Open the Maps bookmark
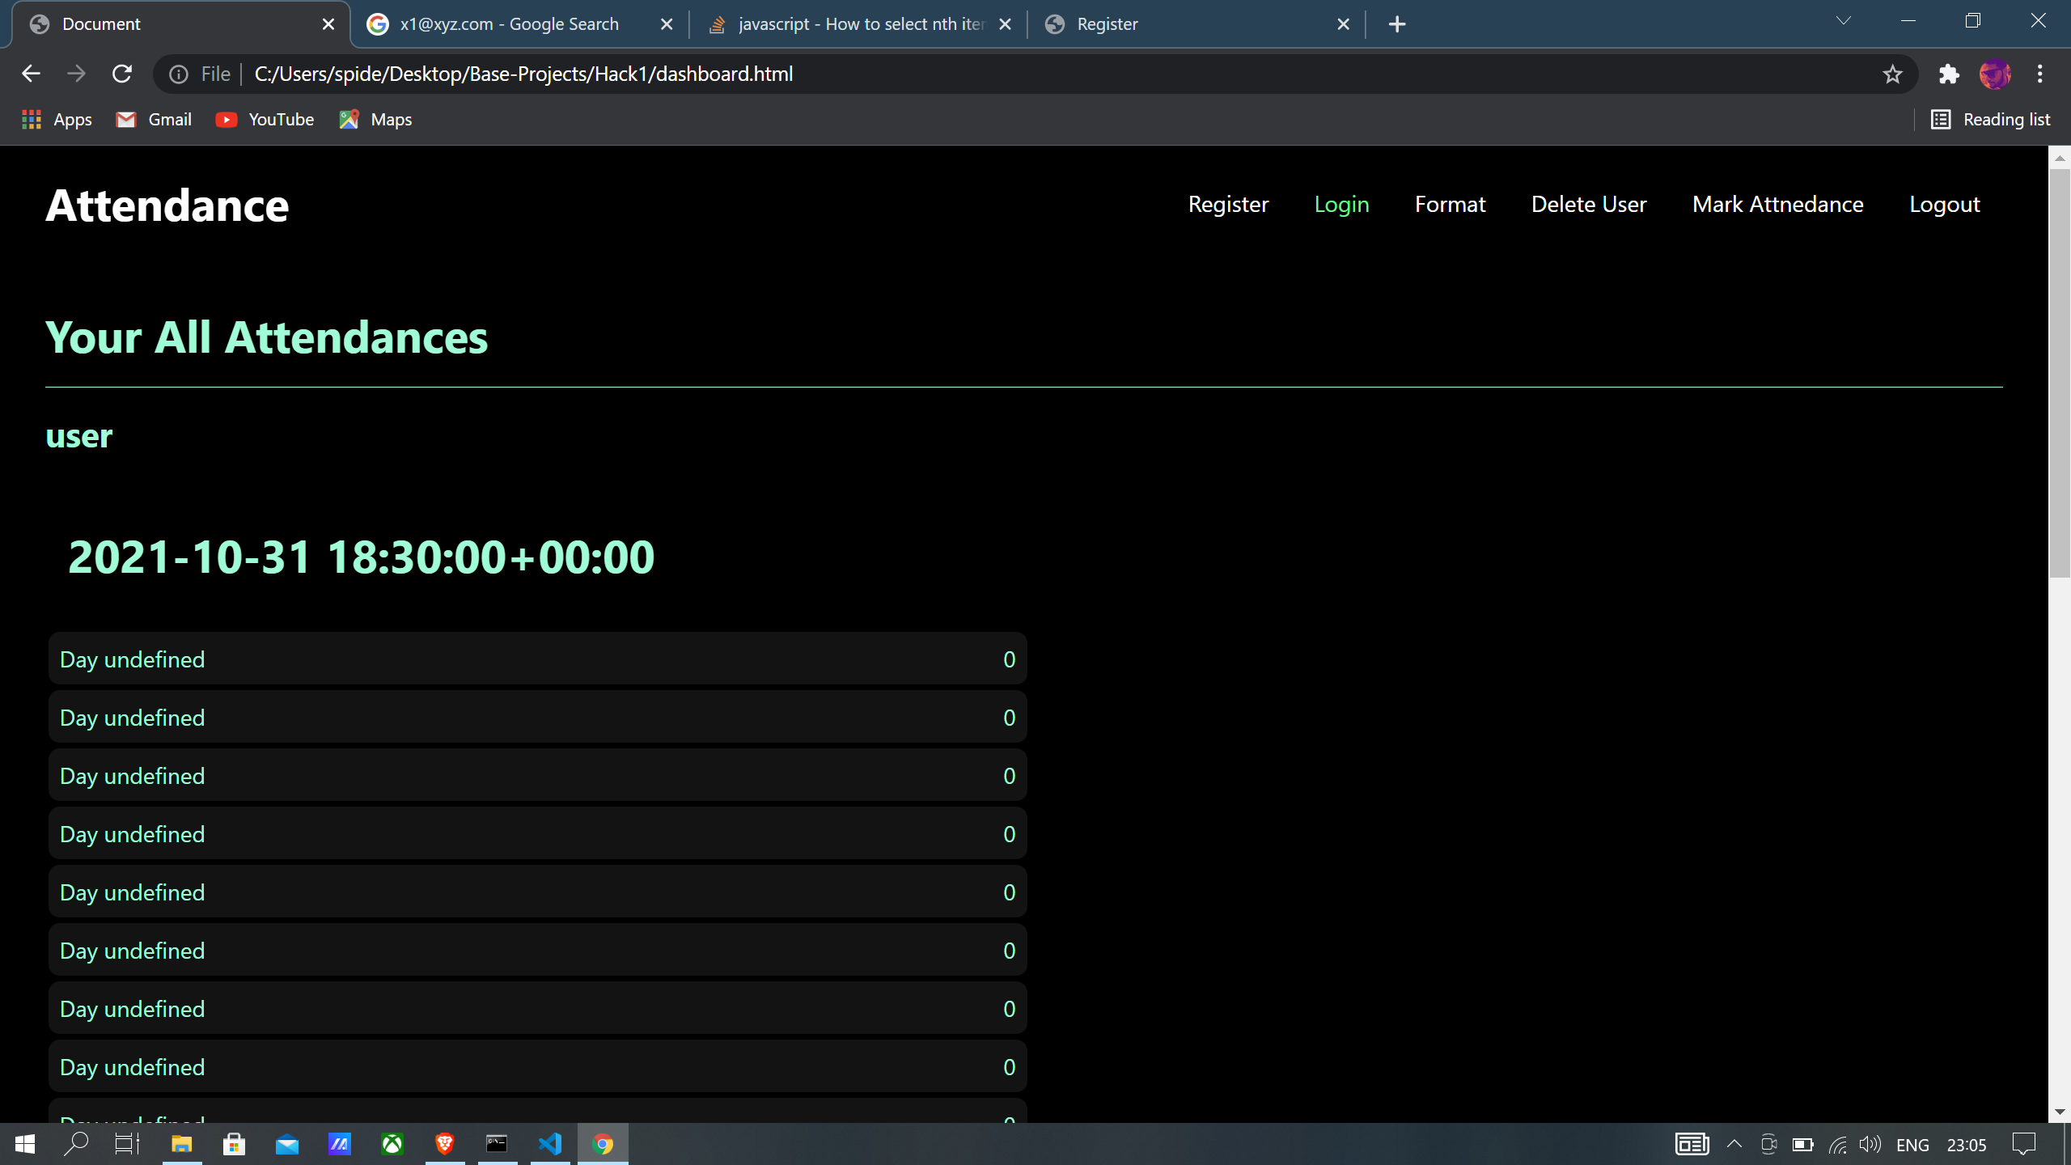 coord(375,120)
